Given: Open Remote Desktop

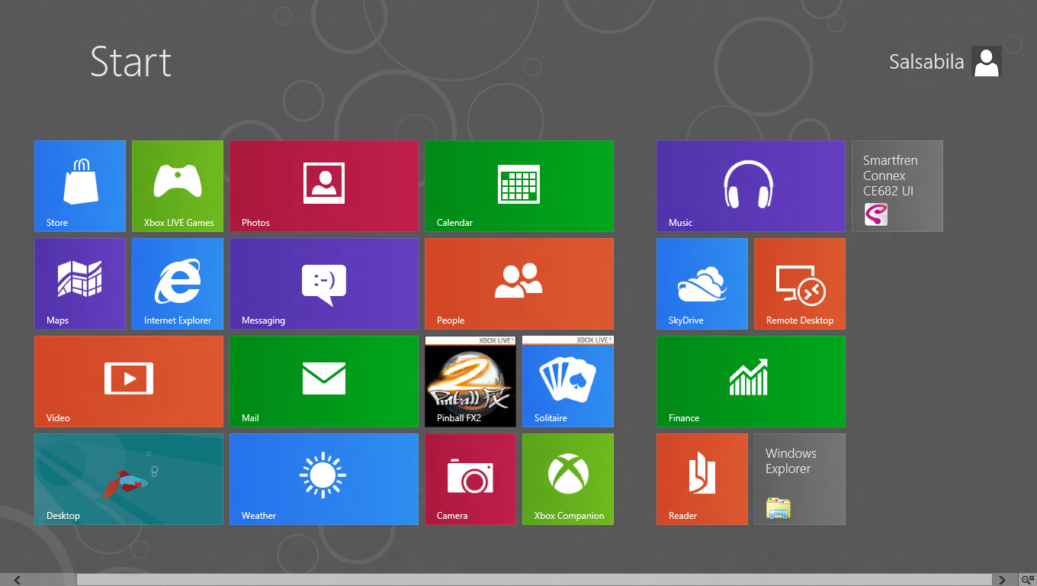Looking at the screenshot, I should point(799,283).
